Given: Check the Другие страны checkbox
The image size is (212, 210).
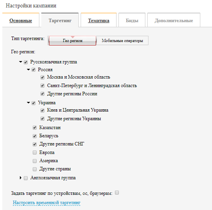Looking at the screenshot, I should [35, 169].
